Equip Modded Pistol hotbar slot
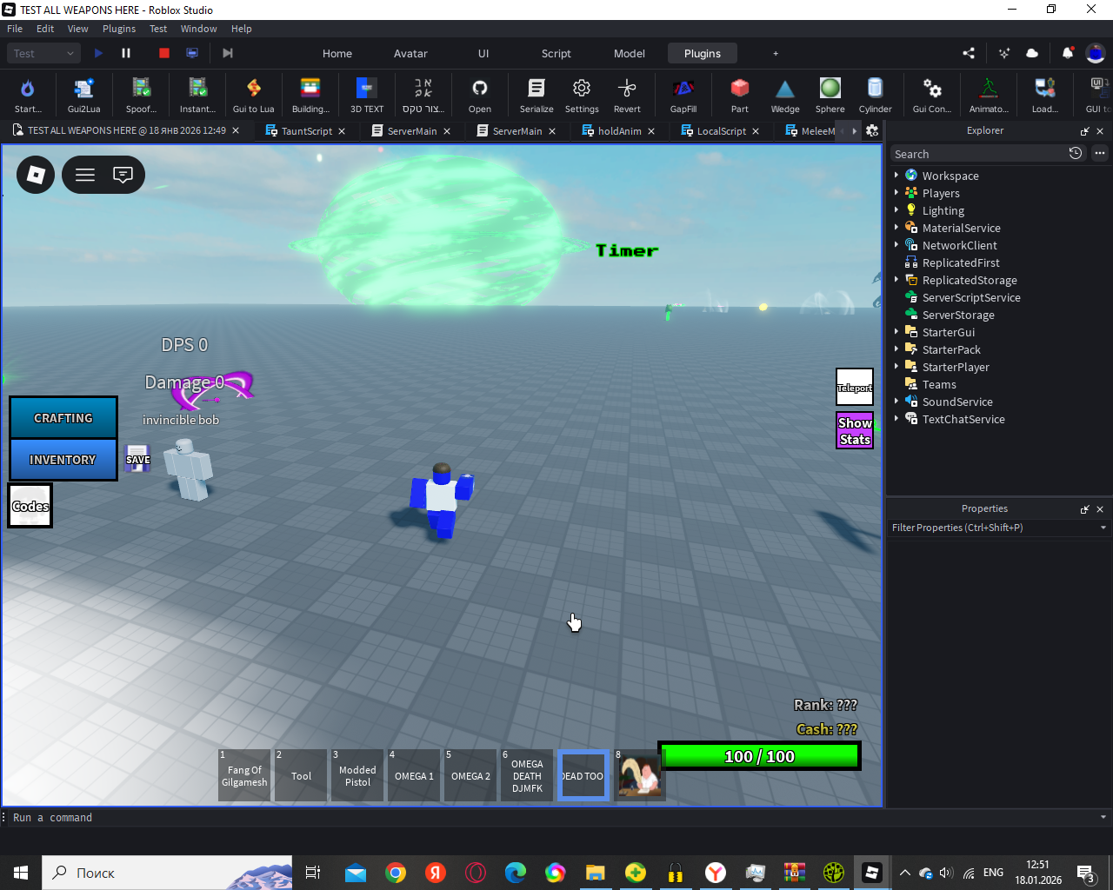The image size is (1113, 890). pyautogui.click(x=357, y=775)
